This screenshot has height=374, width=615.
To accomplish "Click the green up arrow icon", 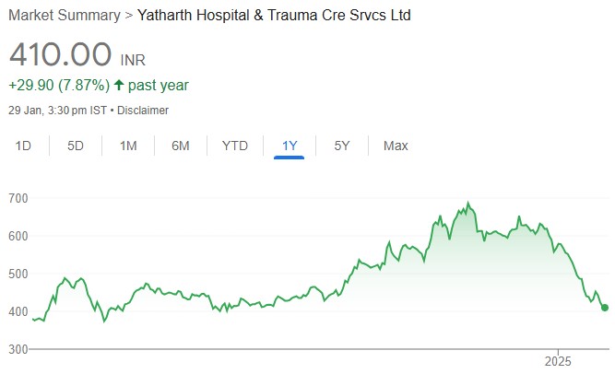I will click(x=119, y=86).
